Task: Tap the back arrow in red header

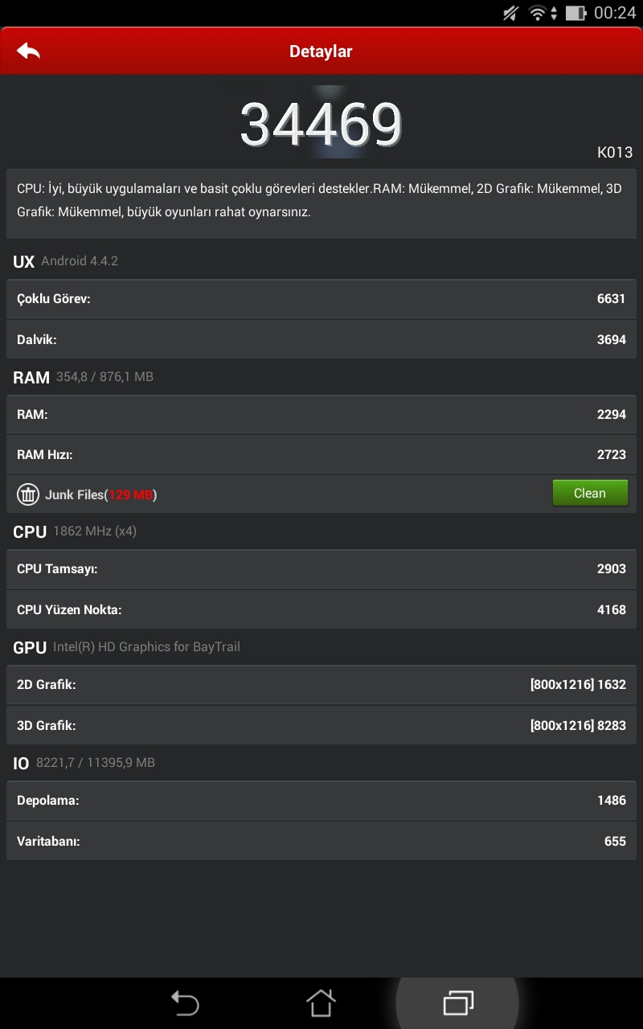Action: pos(28,51)
